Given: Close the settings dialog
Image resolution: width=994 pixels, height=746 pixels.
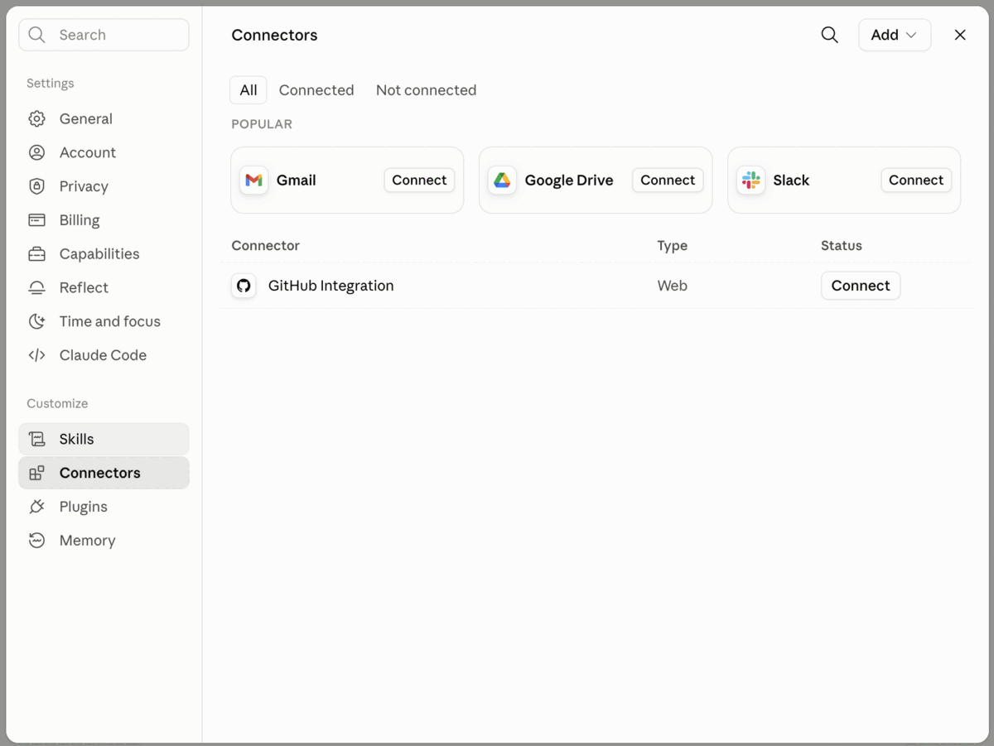Looking at the screenshot, I should 960,35.
